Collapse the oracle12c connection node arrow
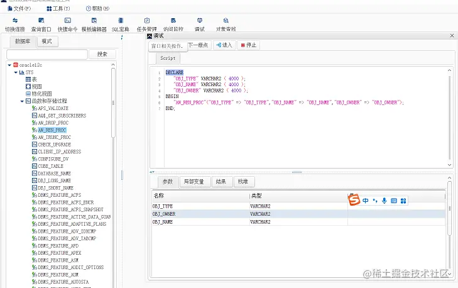The image size is (458, 288). tap(9, 65)
